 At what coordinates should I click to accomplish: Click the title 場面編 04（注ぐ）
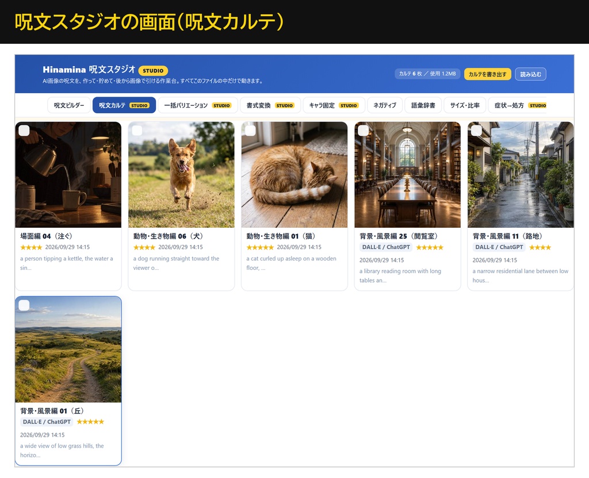[x=46, y=236]
